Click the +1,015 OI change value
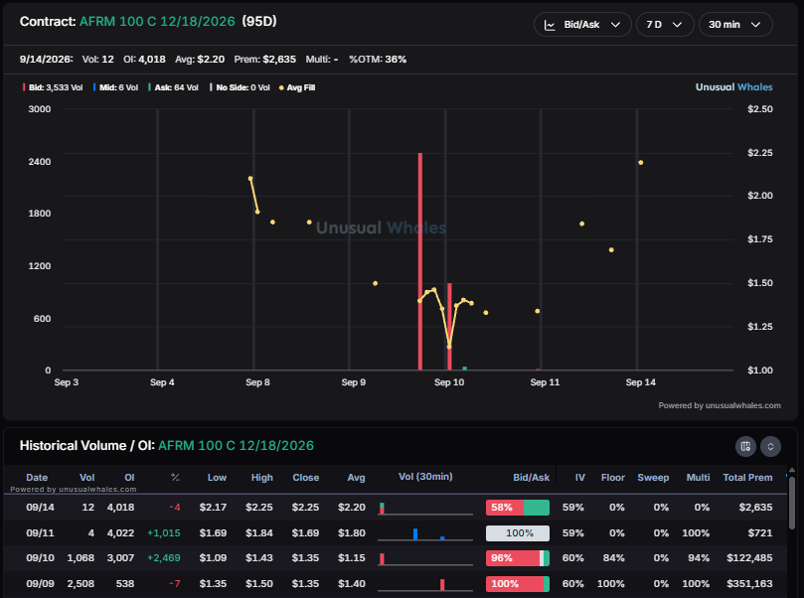This screenshot has height=598, width=804. point(164,532)
